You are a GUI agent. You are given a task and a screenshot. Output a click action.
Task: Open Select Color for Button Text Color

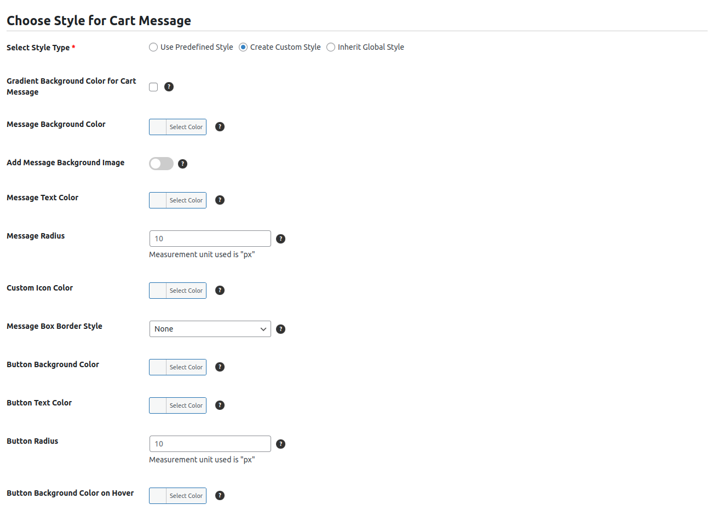[x=186, y=405]
